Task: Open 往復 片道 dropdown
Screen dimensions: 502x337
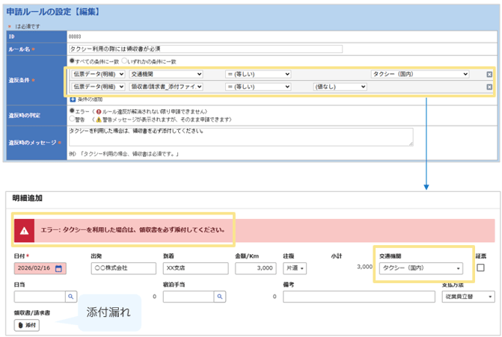Action: (x=295, y=268)
